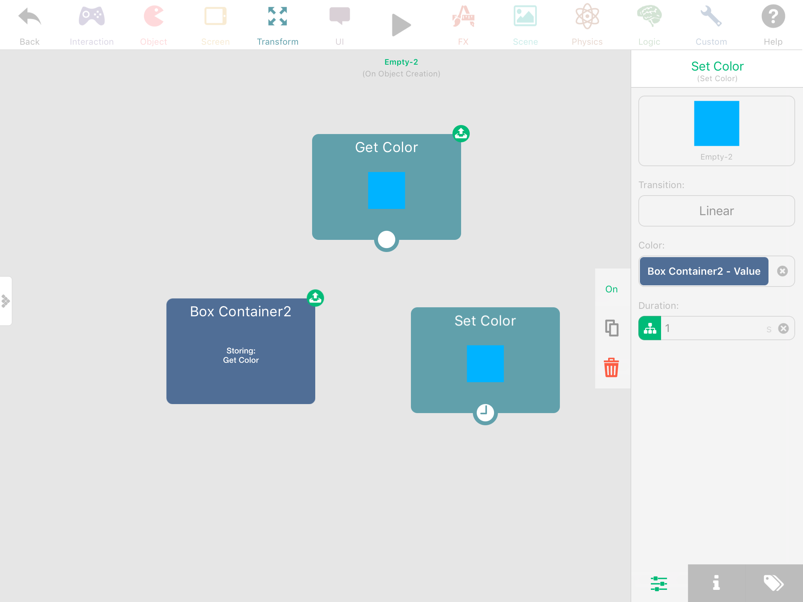Click Get Color's green export badge
This screenshot has width=803, height=602.
point(461,134)
